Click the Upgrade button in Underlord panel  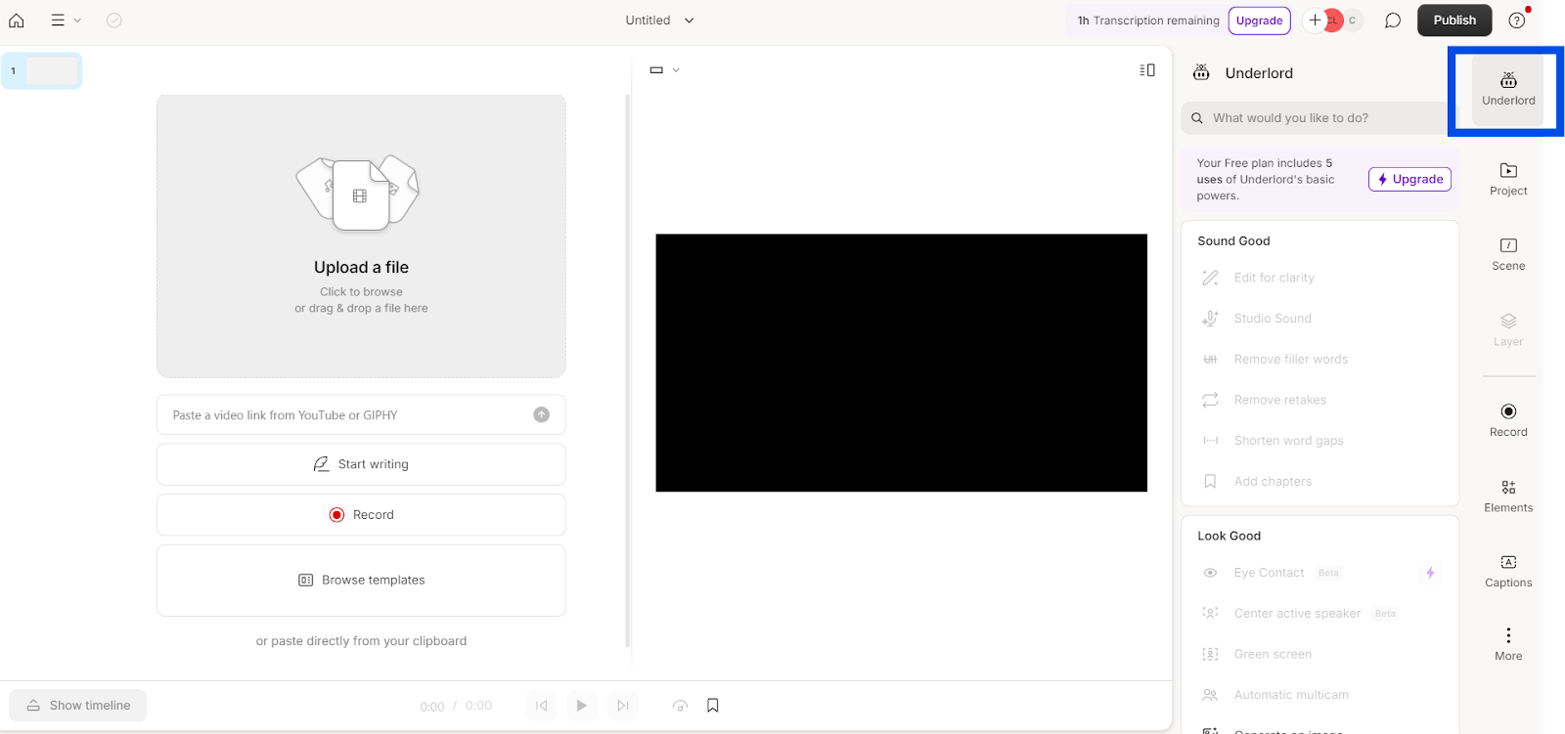point(1409,179)
